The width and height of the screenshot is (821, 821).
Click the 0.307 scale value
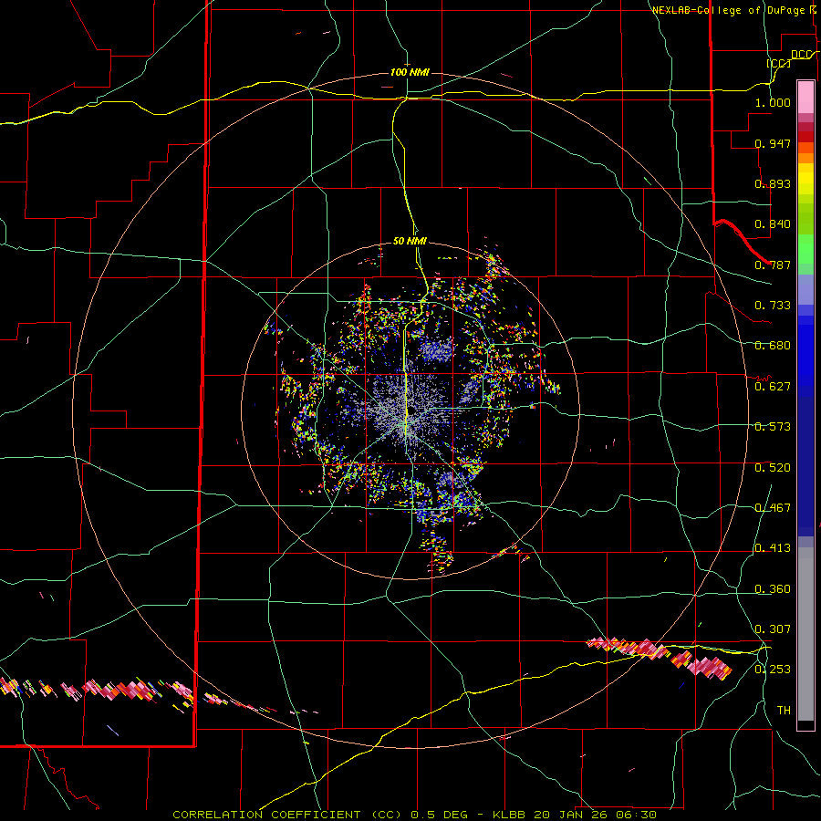coord(773,629)
